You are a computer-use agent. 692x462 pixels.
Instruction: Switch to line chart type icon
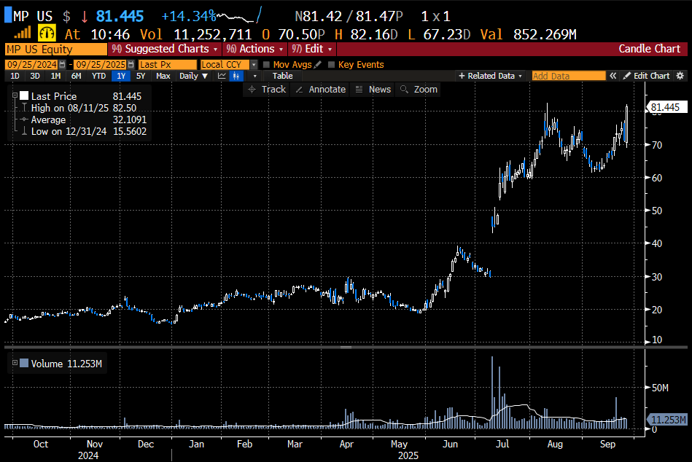point(222,76)
